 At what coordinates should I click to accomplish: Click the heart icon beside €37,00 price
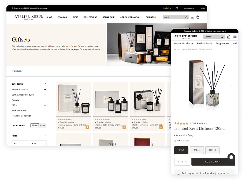187,141
